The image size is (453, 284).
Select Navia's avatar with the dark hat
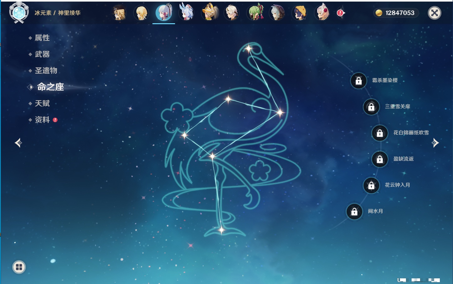tap(119, 13)
